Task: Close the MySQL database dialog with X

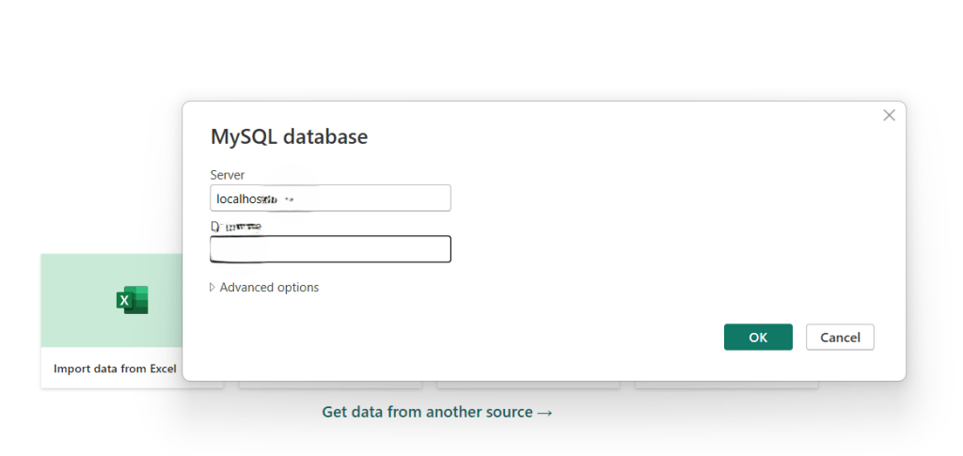Action: (x=889, y=115)
